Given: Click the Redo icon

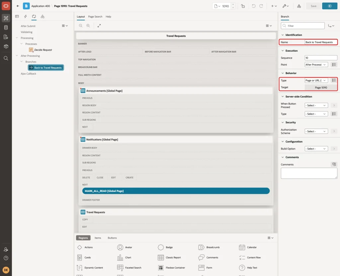Looking at the screenshot, I should coord(261,6).
